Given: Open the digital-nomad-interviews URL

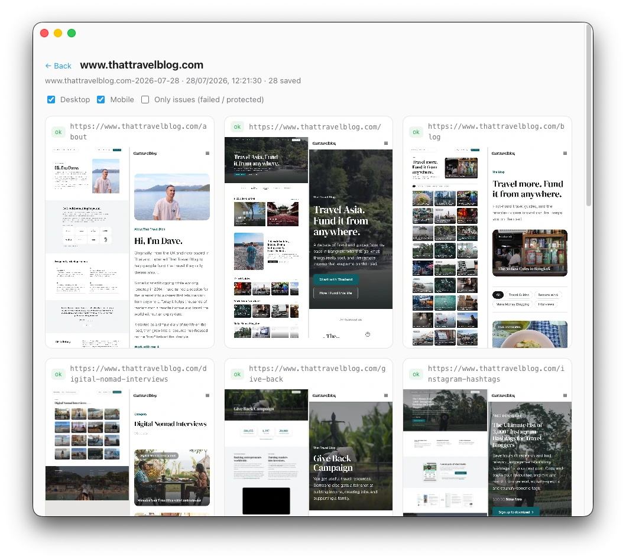Looking at the screenshot, I should pos(138,374).
